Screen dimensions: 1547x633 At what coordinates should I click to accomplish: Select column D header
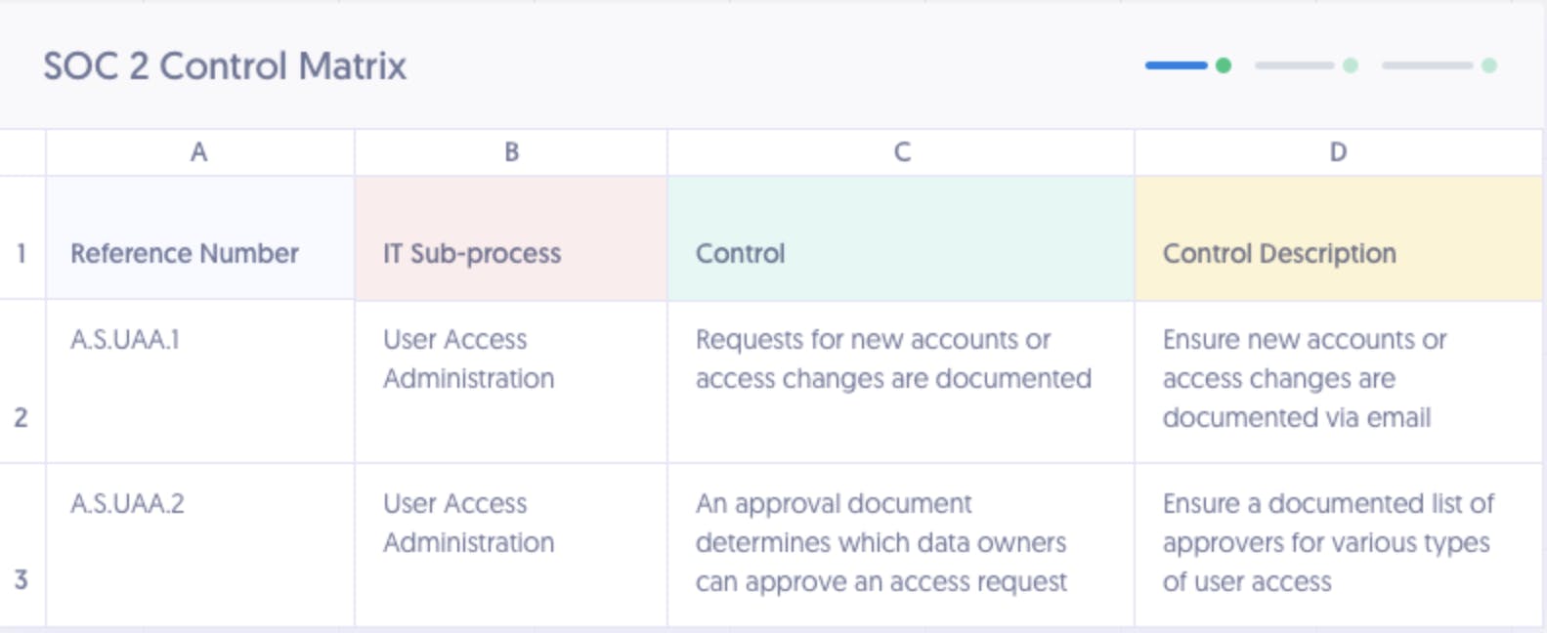tap(1339, 152)
